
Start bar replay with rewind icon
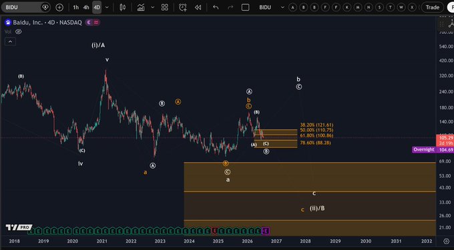pyautogui.click(x=198, y=7)
